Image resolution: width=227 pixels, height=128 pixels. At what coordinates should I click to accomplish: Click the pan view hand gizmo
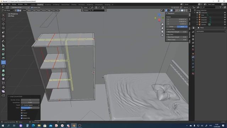[x=162, y=28]
